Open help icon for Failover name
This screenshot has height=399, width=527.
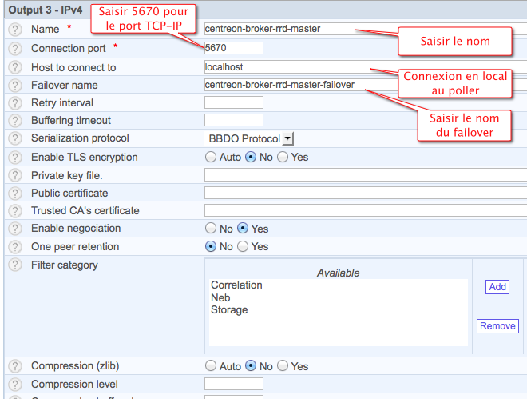14,85
